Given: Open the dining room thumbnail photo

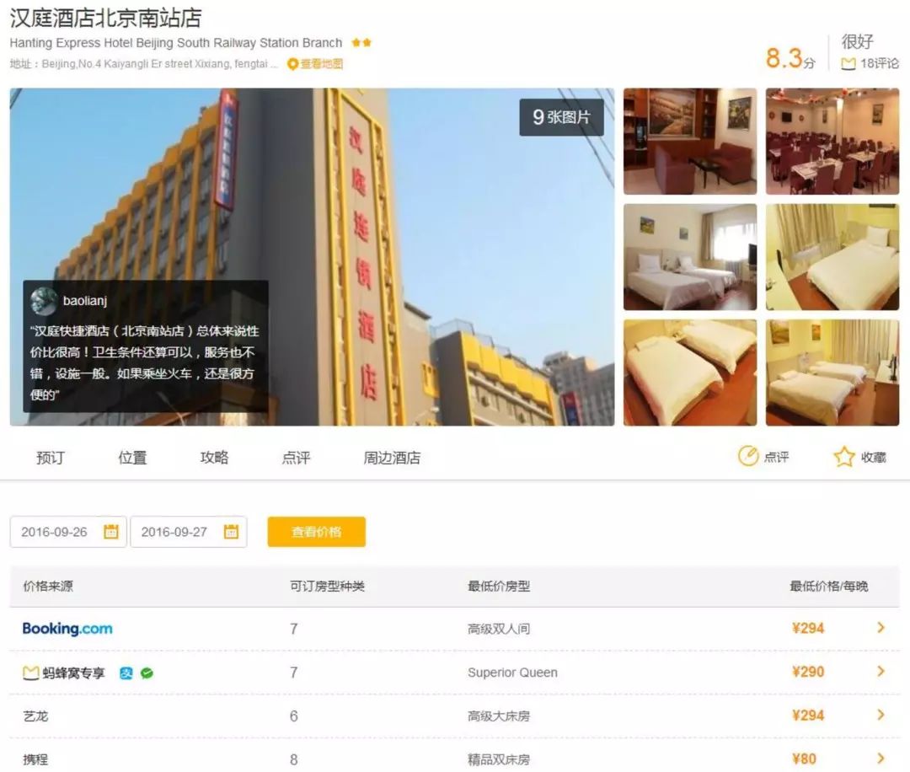Looking at the screenshot, I should (x=832, y=141).
